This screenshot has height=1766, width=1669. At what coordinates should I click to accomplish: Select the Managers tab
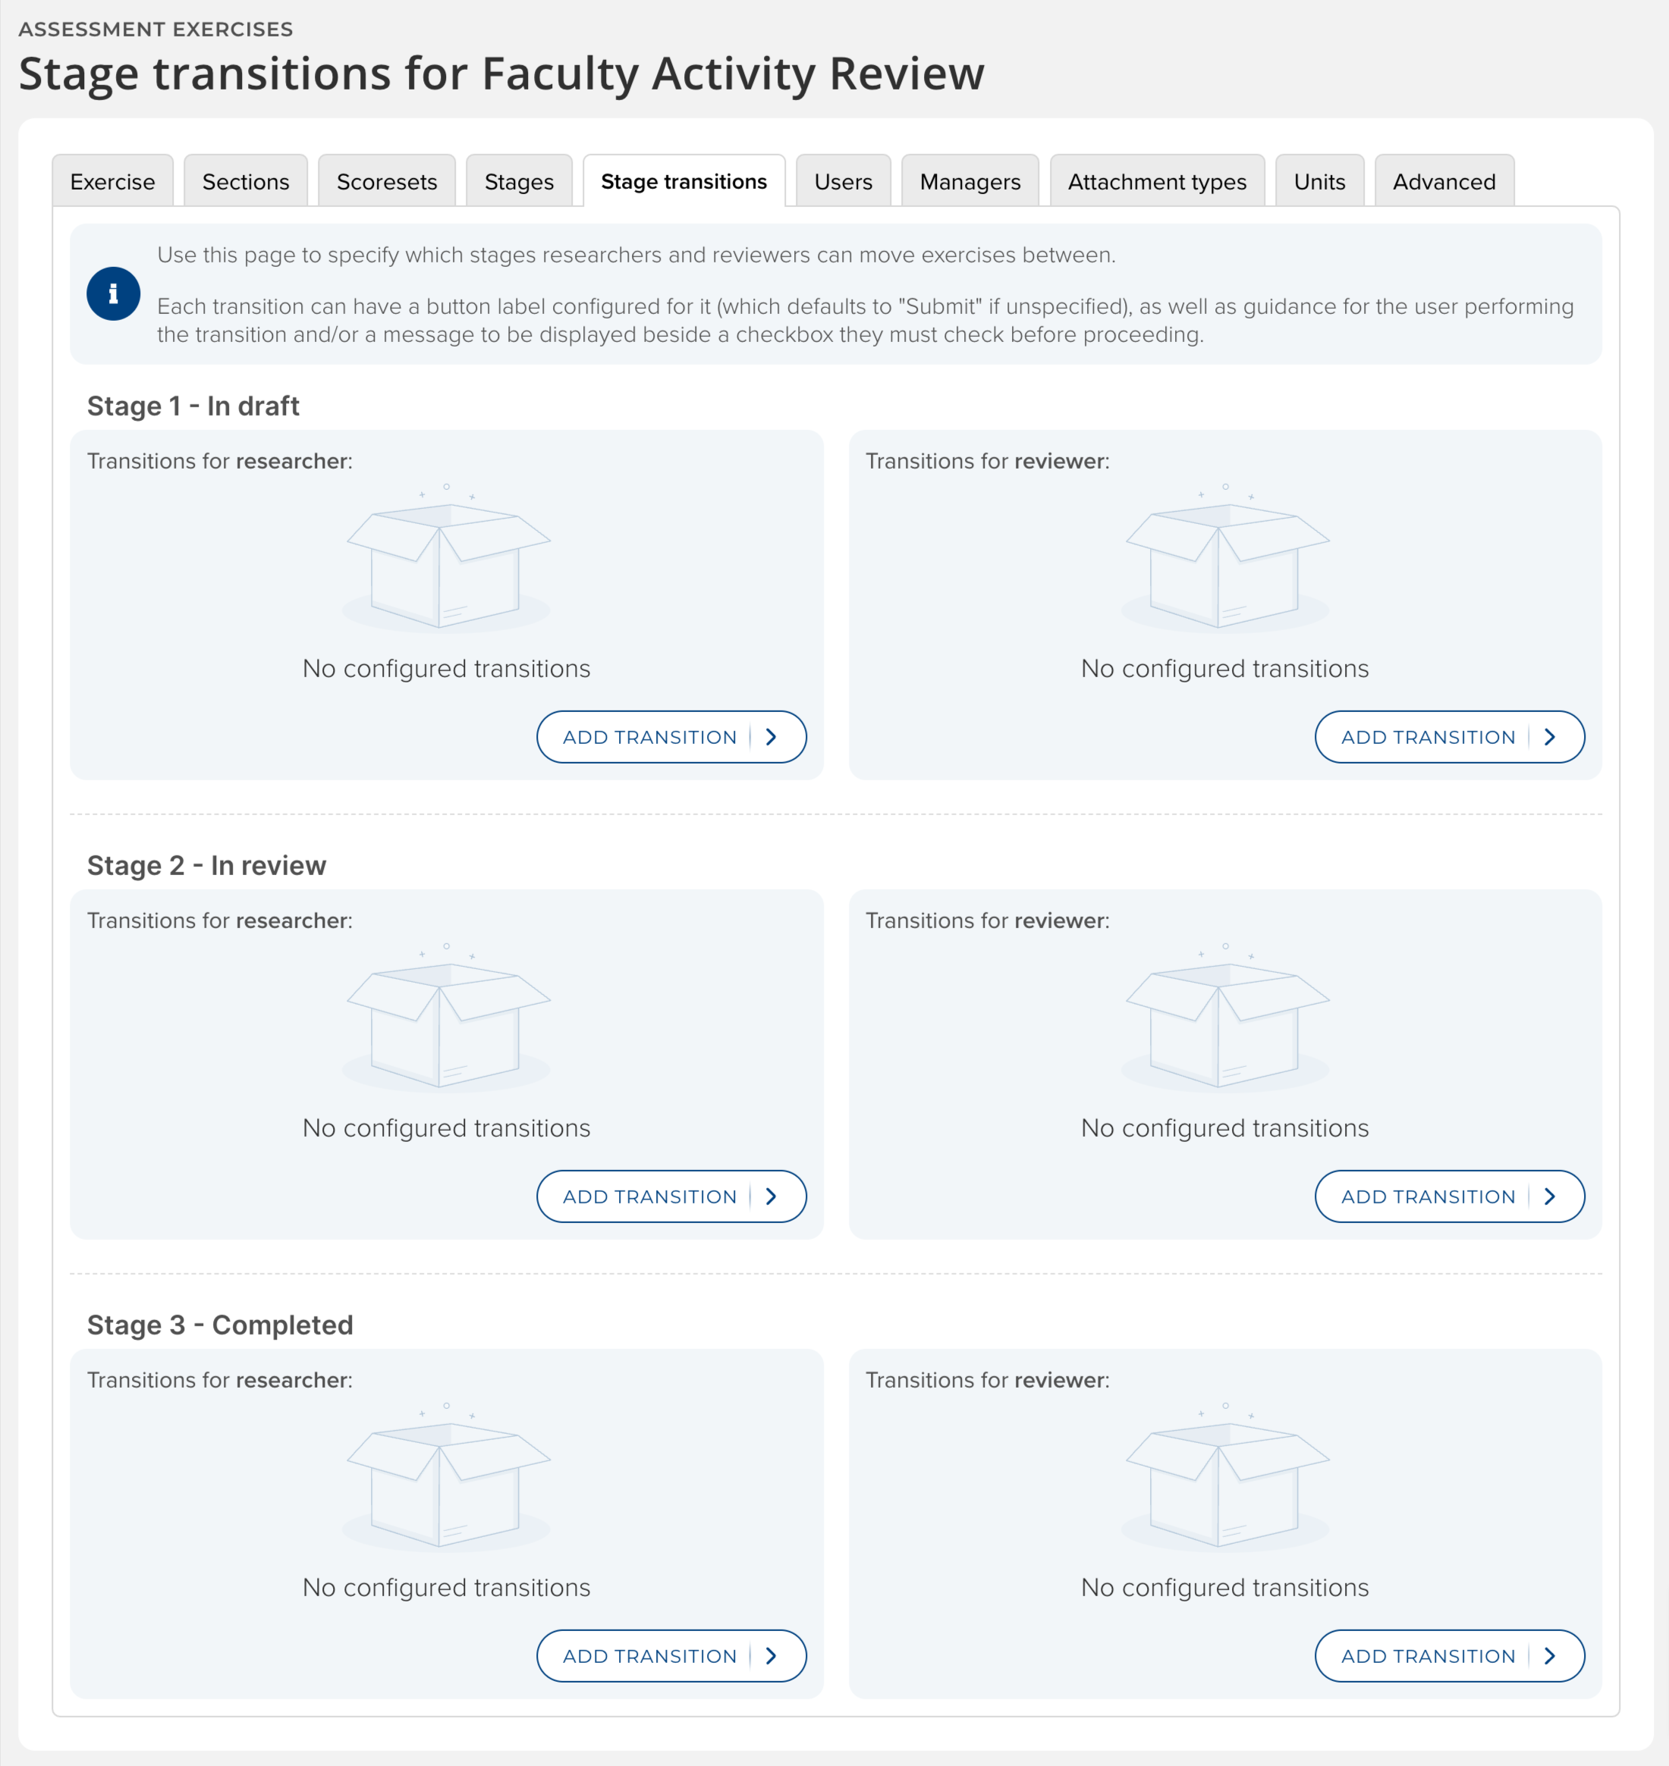[970, 182]
